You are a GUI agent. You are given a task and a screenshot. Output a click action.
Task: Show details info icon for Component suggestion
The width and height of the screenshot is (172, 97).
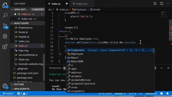click(151, 50)
